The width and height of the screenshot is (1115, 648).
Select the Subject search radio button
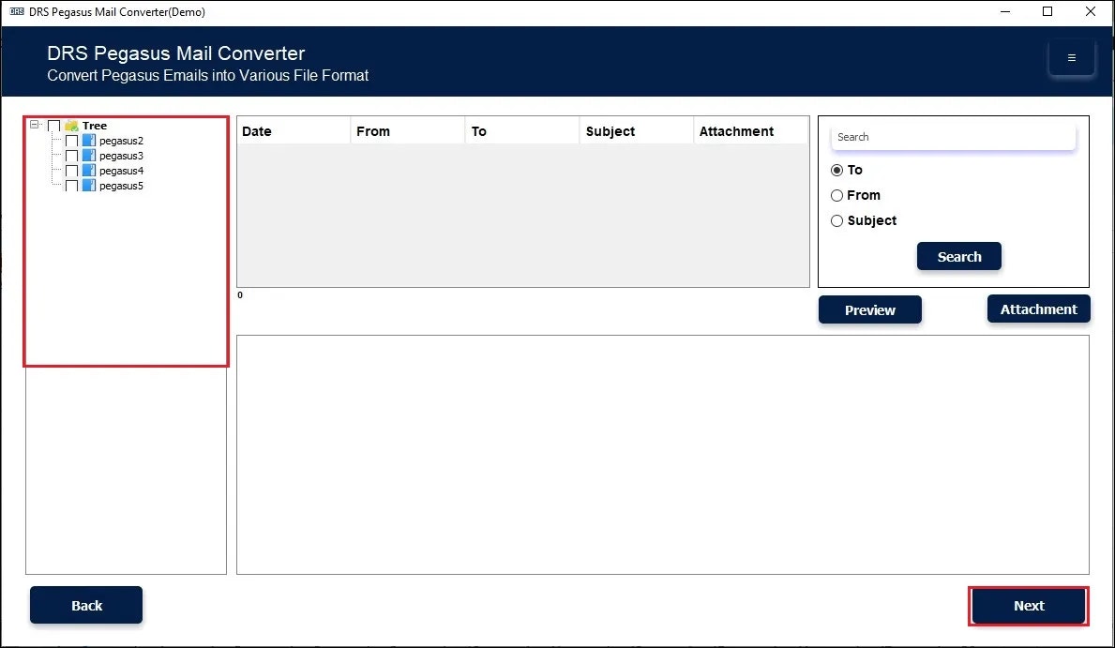click(x=837, y=221)
